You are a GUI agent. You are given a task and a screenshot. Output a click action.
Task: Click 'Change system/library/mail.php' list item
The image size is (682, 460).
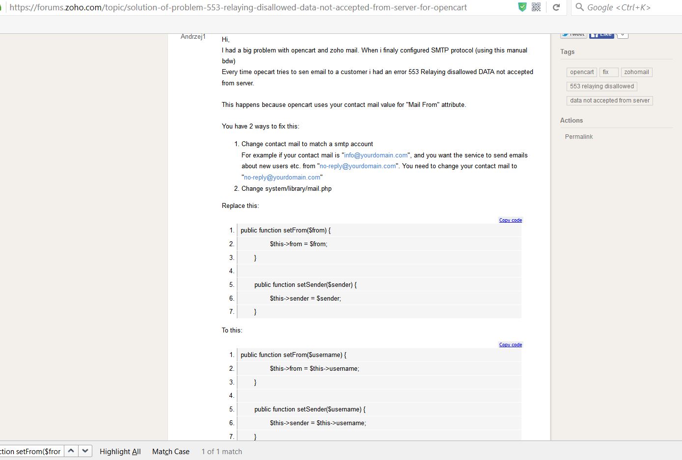click(x=287, y=189)
